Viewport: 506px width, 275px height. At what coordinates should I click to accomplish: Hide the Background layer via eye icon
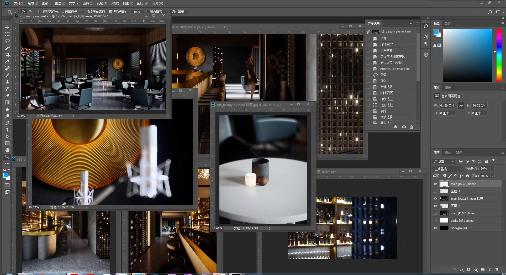pos(435,228)
